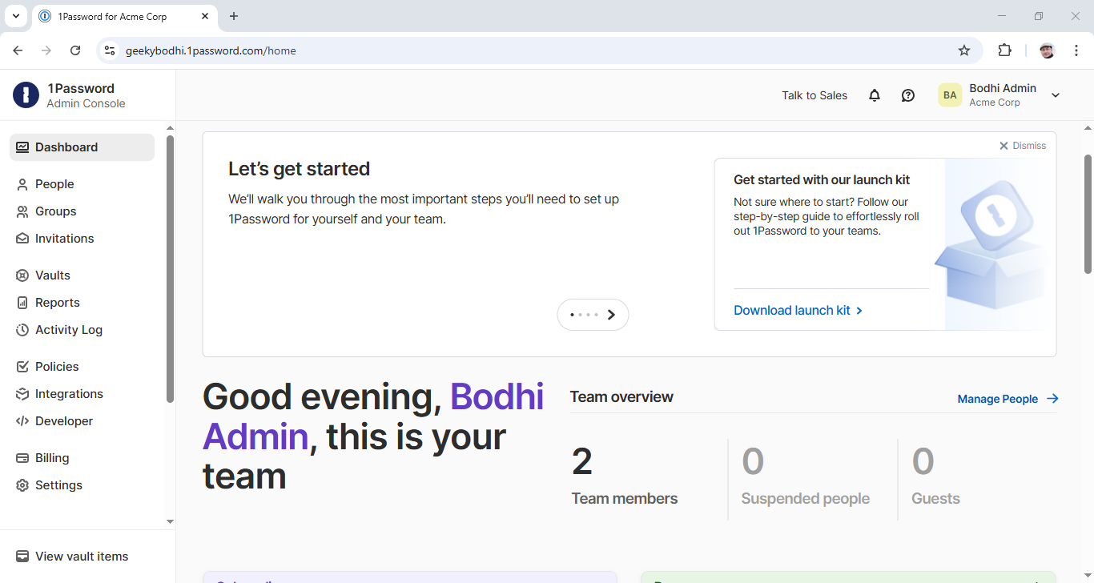Click the Developer code brackets icon
This screenshot has width=1094, height=583.
click(22, 421)
